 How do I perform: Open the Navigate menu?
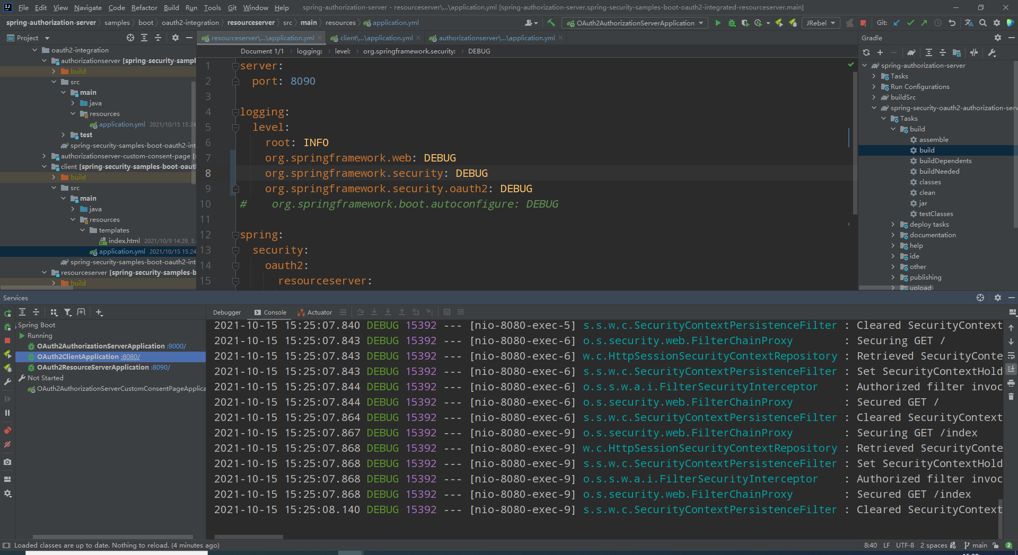point(88,7)
